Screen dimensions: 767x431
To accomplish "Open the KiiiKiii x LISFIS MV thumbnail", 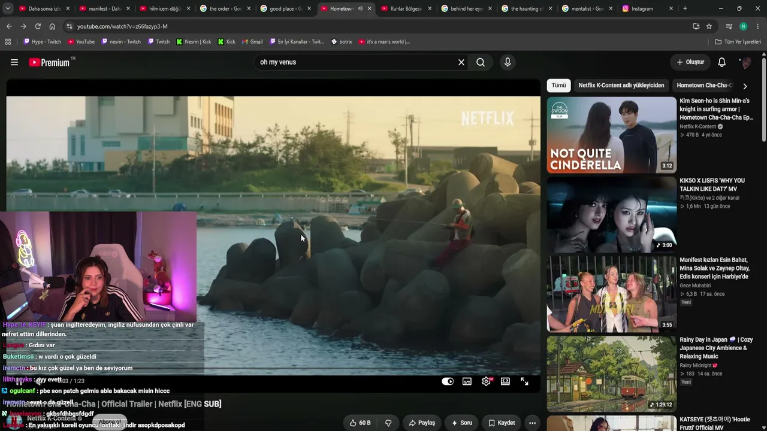I will pos(611,215).
